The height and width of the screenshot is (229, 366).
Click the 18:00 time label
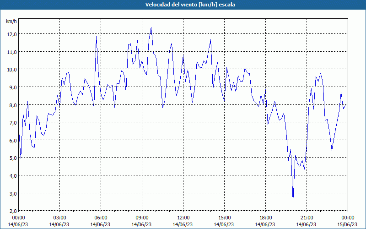pyautogui.click(x=265, y=218)
